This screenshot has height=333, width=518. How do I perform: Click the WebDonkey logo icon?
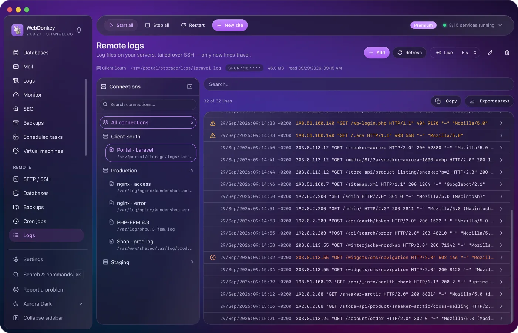tap(17, 30)
